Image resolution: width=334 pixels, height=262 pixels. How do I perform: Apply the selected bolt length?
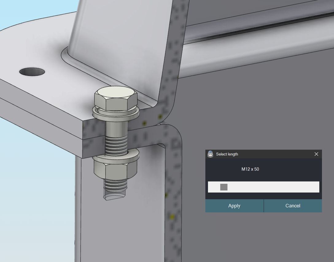click(x=234, y=206)
